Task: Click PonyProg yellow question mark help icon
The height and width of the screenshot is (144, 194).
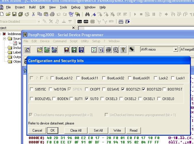Action: [123, 50]
